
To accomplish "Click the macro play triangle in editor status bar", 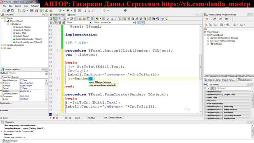I will coord(50,118).
